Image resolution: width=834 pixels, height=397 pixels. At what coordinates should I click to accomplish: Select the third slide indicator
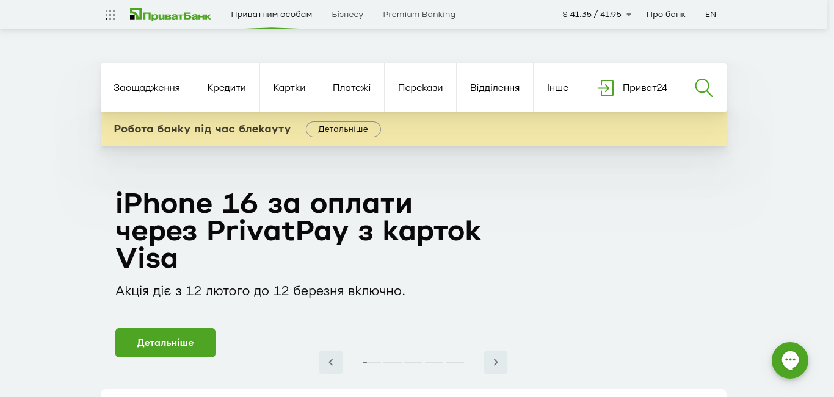[413, 362]
